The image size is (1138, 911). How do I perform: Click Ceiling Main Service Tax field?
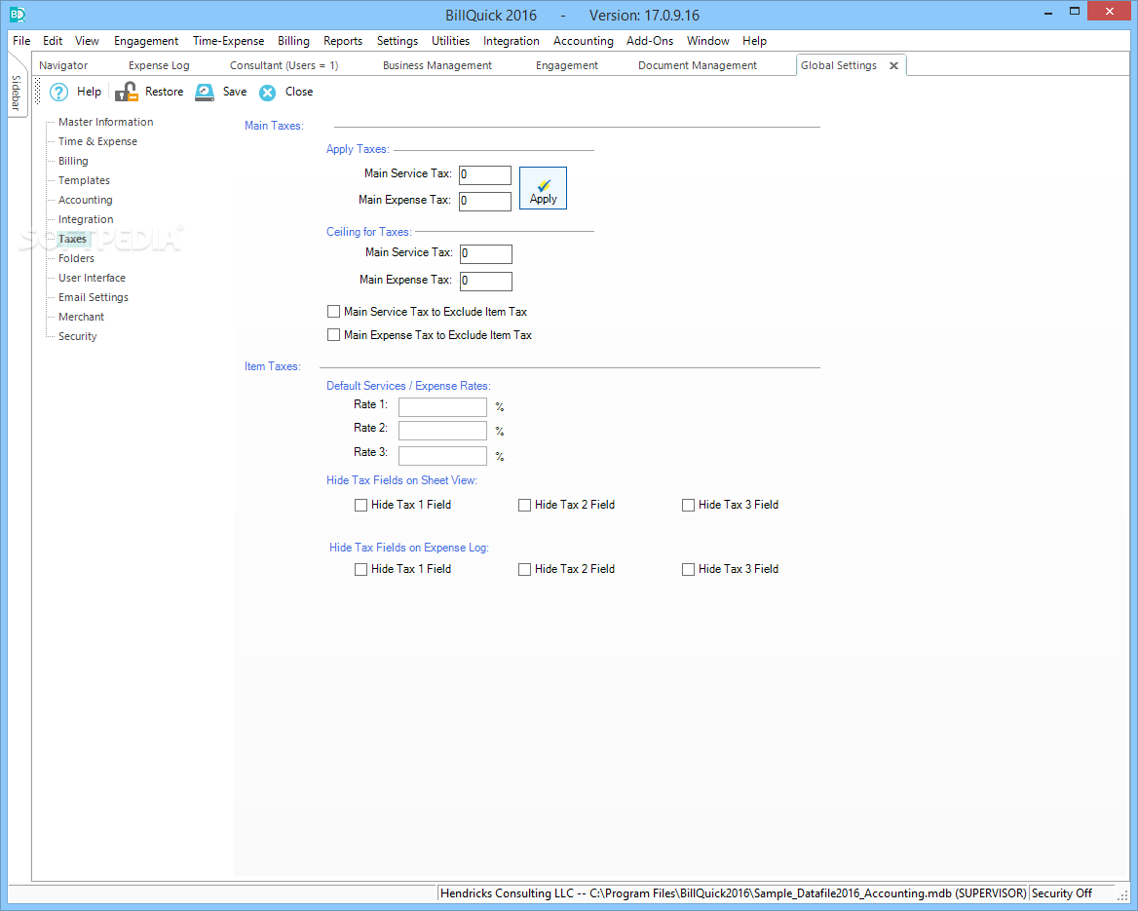tap(486, 254)
